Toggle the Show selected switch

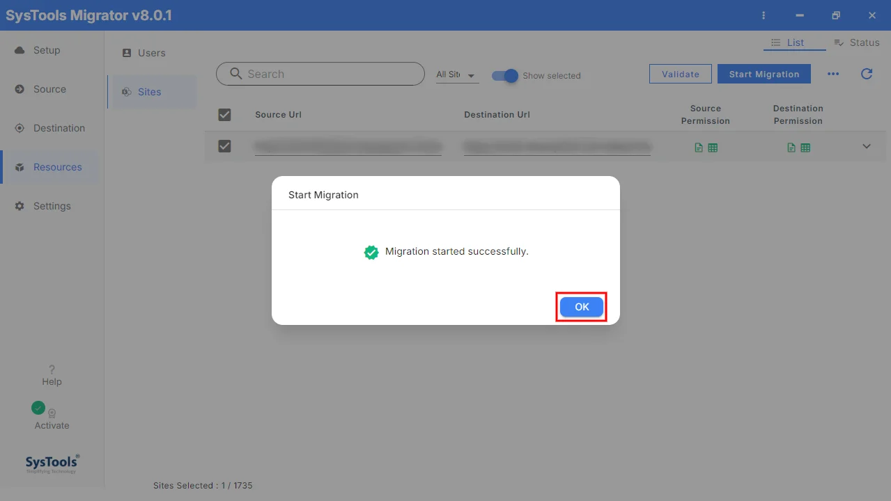pos(505,76)
